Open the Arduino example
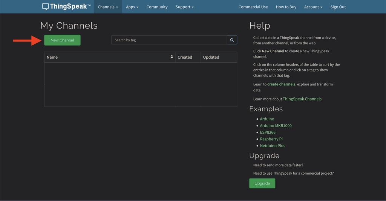 [x=267, y=119]
